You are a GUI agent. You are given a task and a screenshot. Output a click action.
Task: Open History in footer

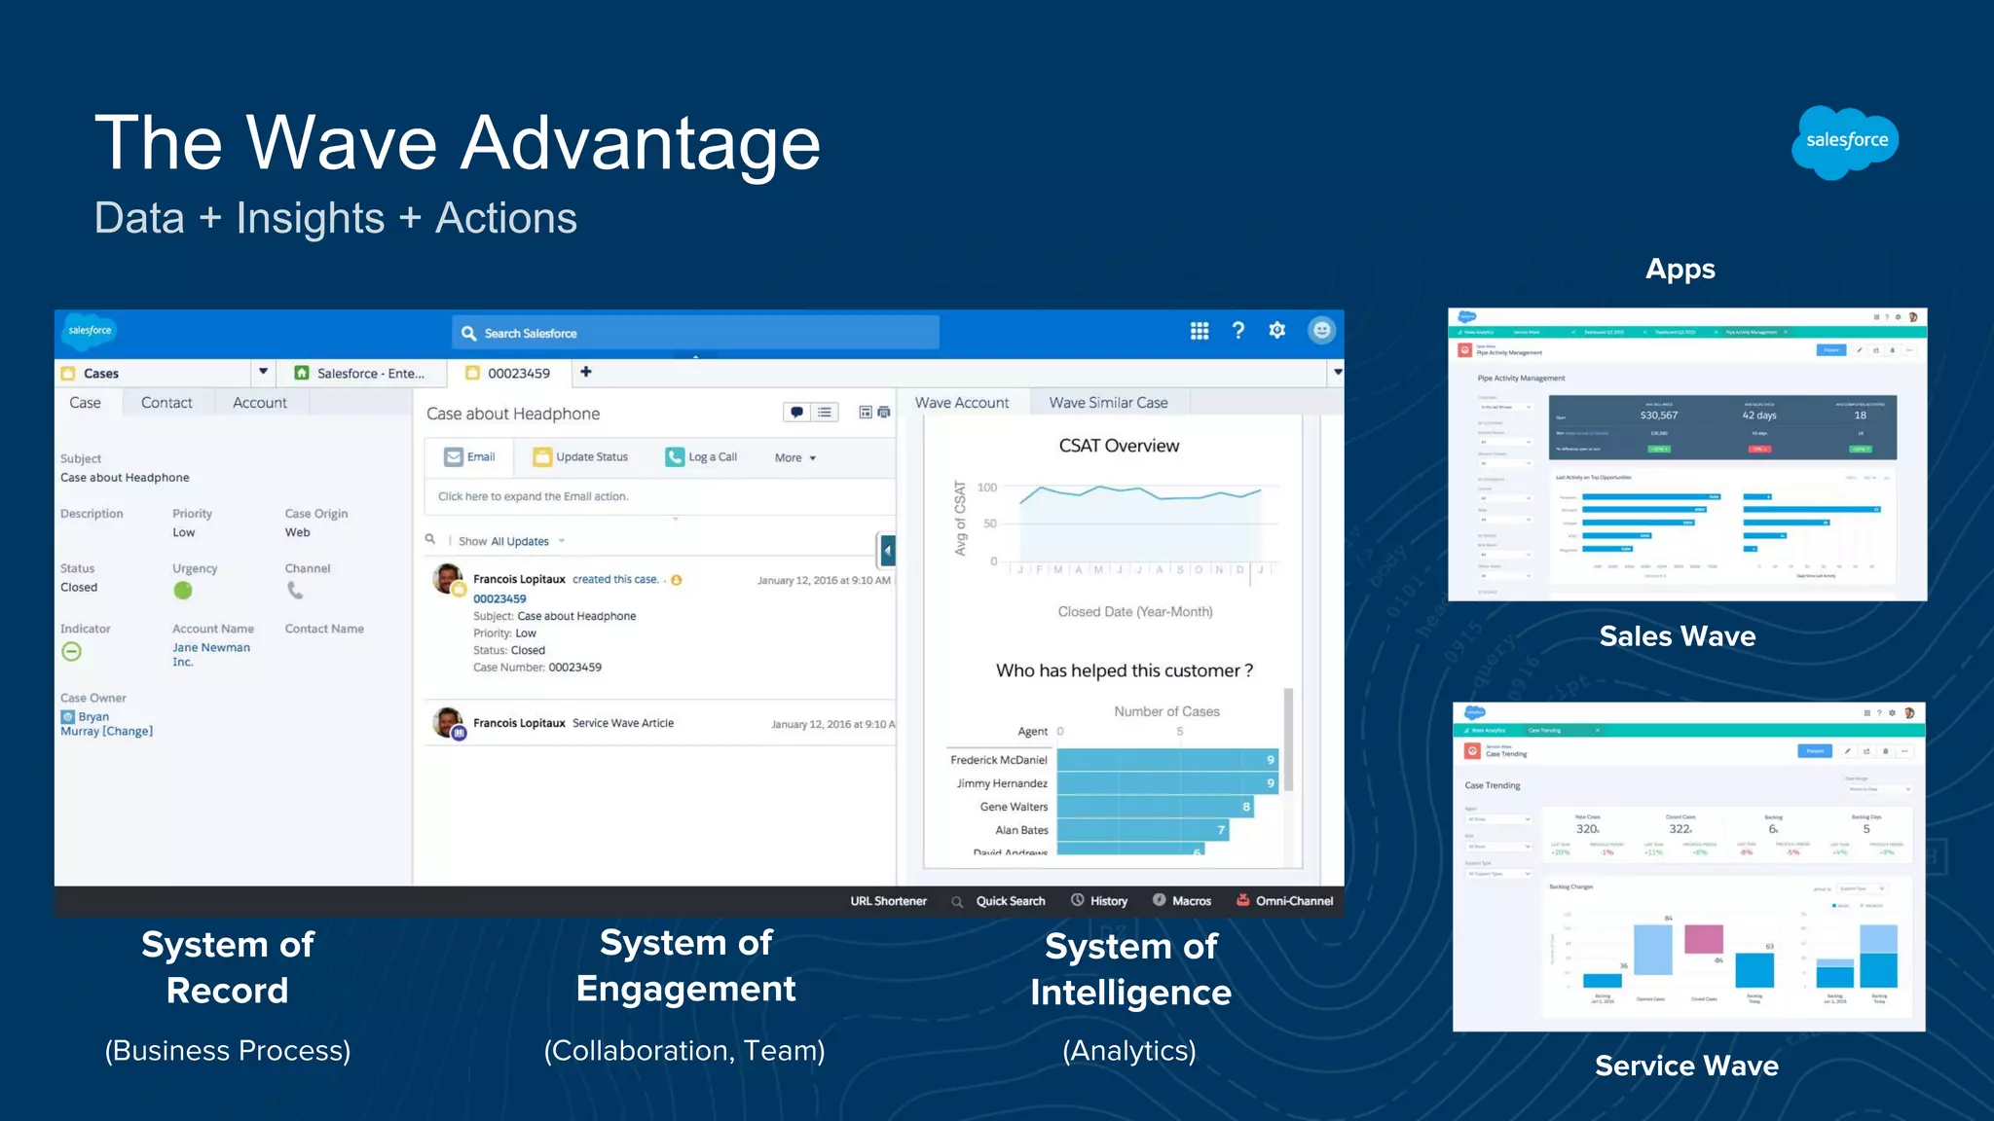[x=1100, y=901]
